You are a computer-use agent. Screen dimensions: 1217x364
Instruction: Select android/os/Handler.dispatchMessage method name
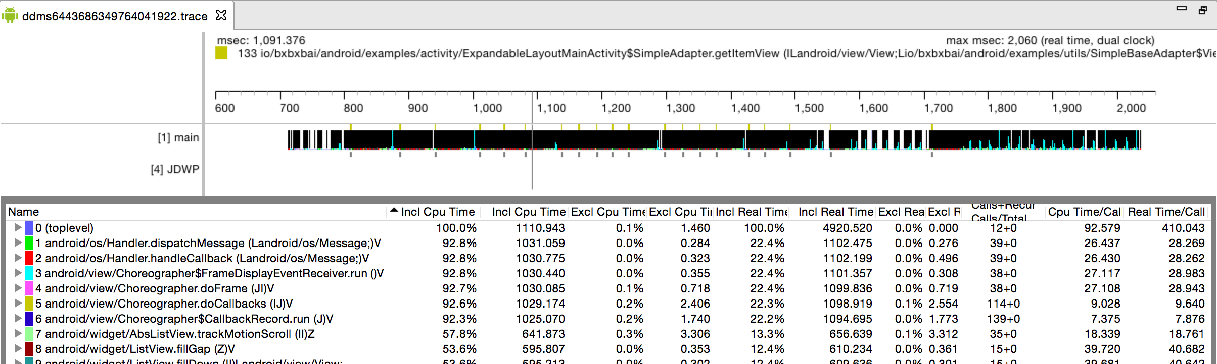[208, 243]
